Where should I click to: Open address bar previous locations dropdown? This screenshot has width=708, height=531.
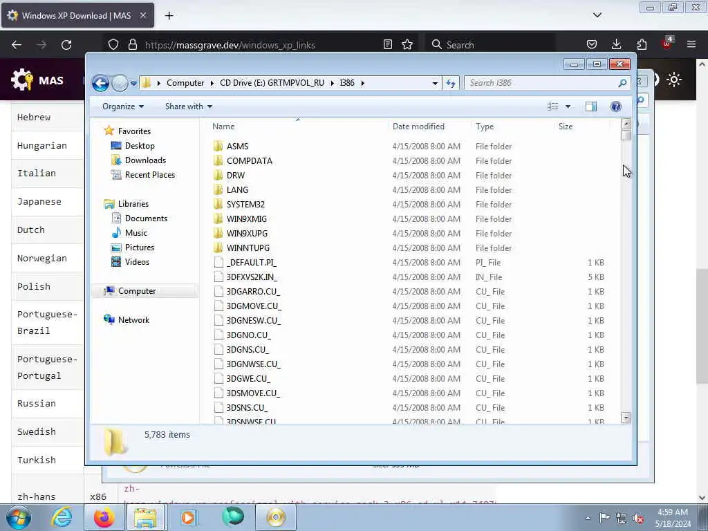coord(435,83)
